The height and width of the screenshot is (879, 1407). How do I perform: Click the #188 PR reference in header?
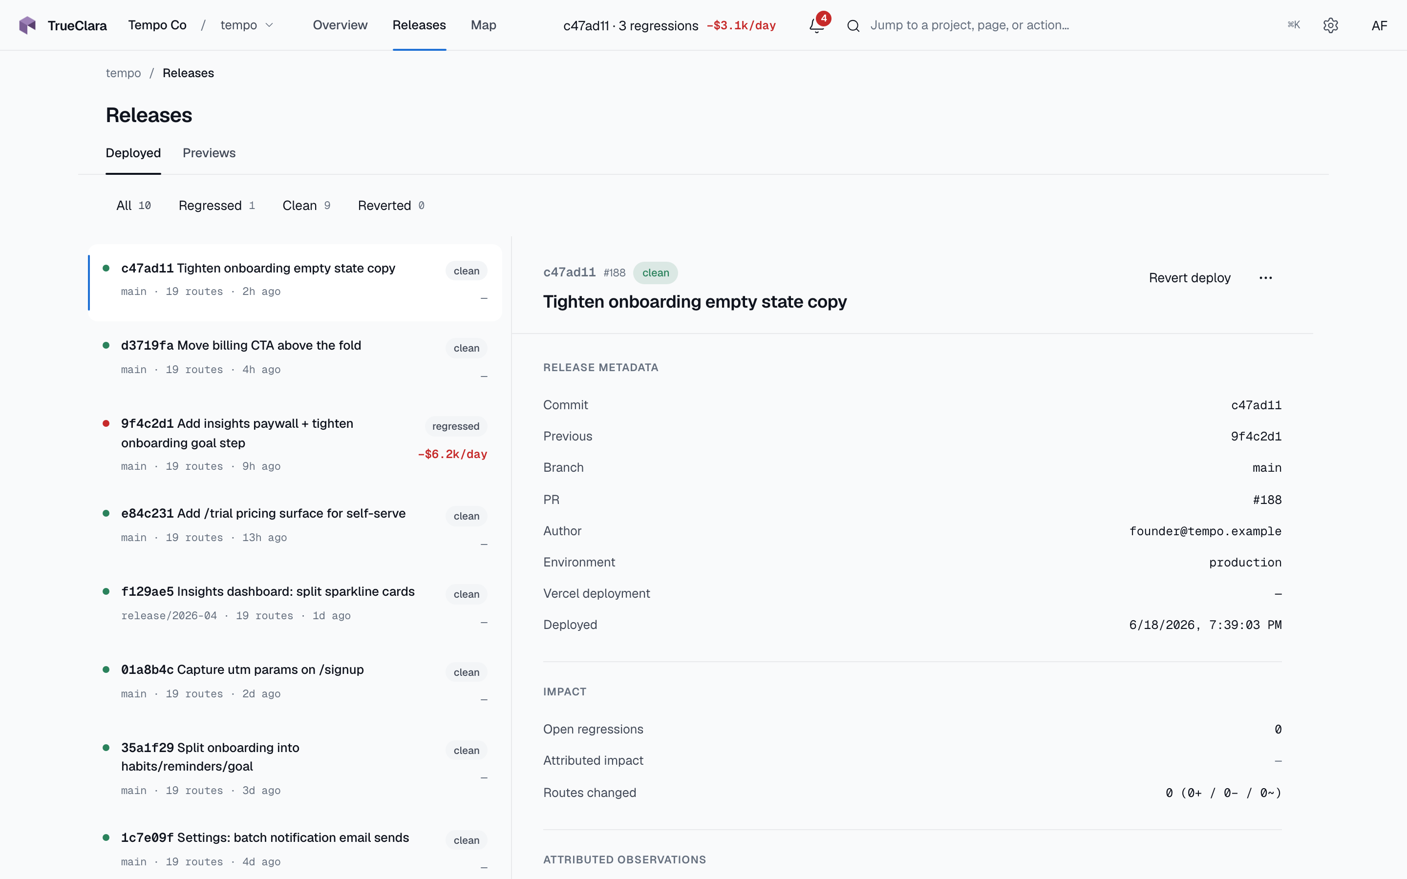[615, 272]
